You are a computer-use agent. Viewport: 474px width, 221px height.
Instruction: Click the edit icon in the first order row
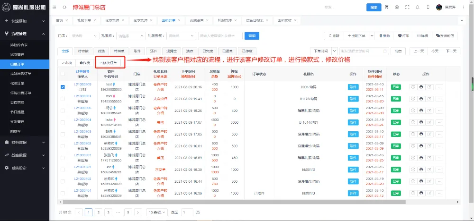point(429,87)
